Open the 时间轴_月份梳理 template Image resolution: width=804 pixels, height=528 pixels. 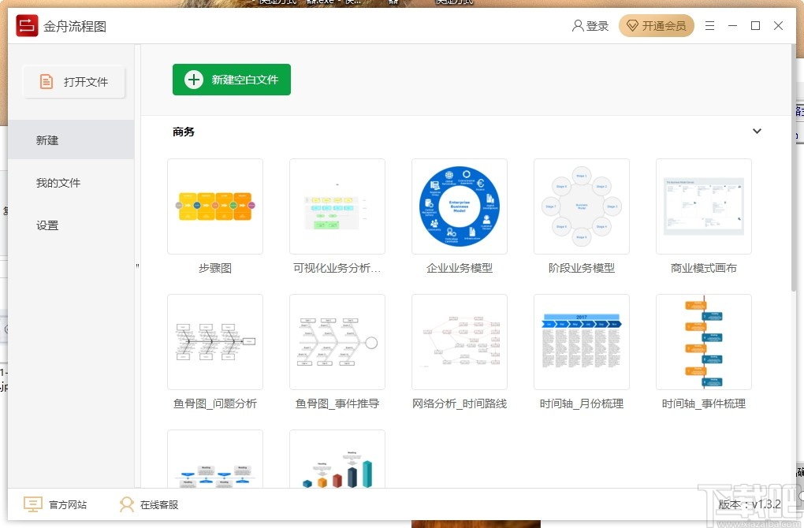pos(581,342)
